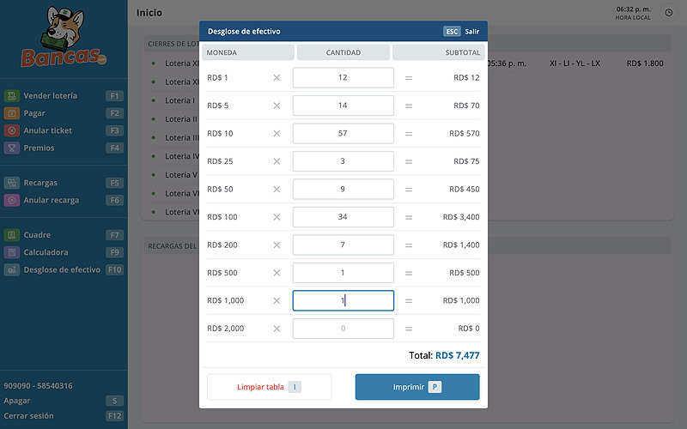Click the Vender lotería sidebar icon

click(x=12, y=96)
